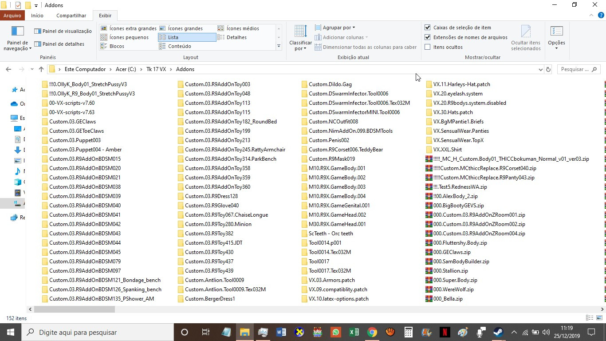Image resolution: width=606 pixels, height=341 pixels.
Task: Click Ocultar itens selecionados icon
Action: tap(526, 32)
